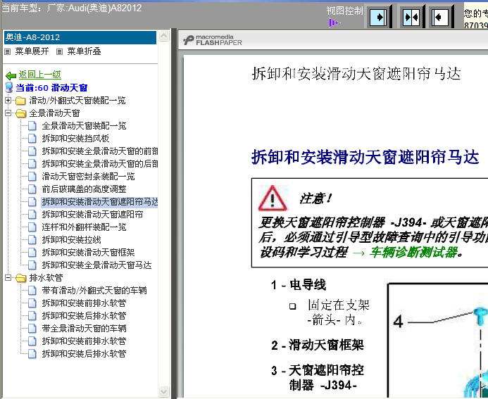
Task: Click the 菜单展开 menu icon
Action: pos(8,51)
